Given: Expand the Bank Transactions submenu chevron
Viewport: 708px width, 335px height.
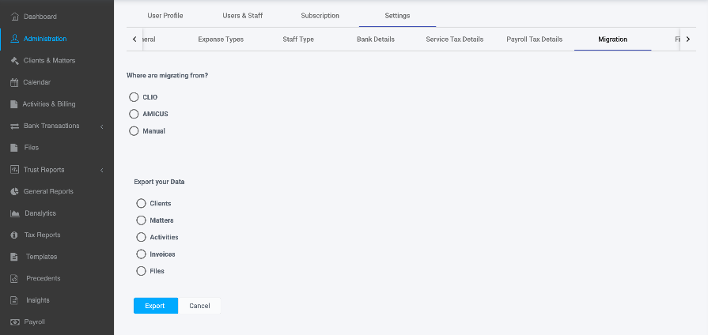Looking at the screenshot, I should 102,126.
